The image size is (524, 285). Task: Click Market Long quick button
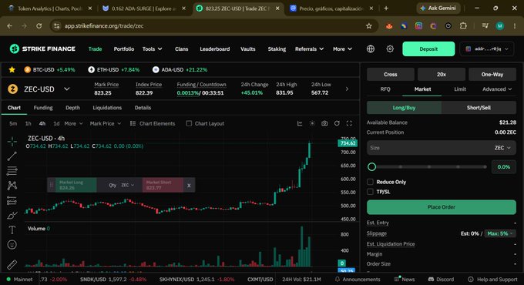click(76, 185)
